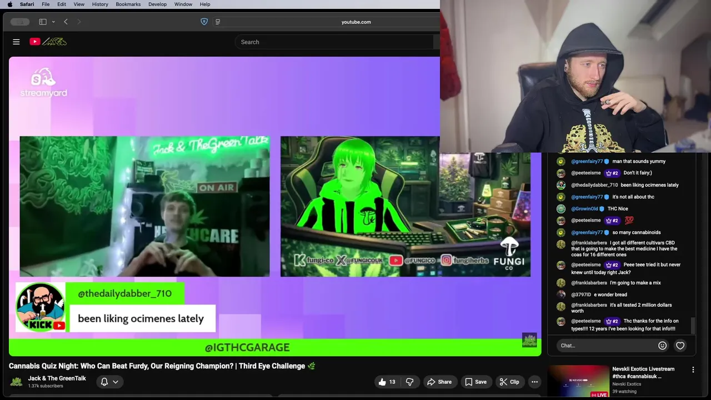
Task: Open the Help menu
Action: click(x=205, y=4)
